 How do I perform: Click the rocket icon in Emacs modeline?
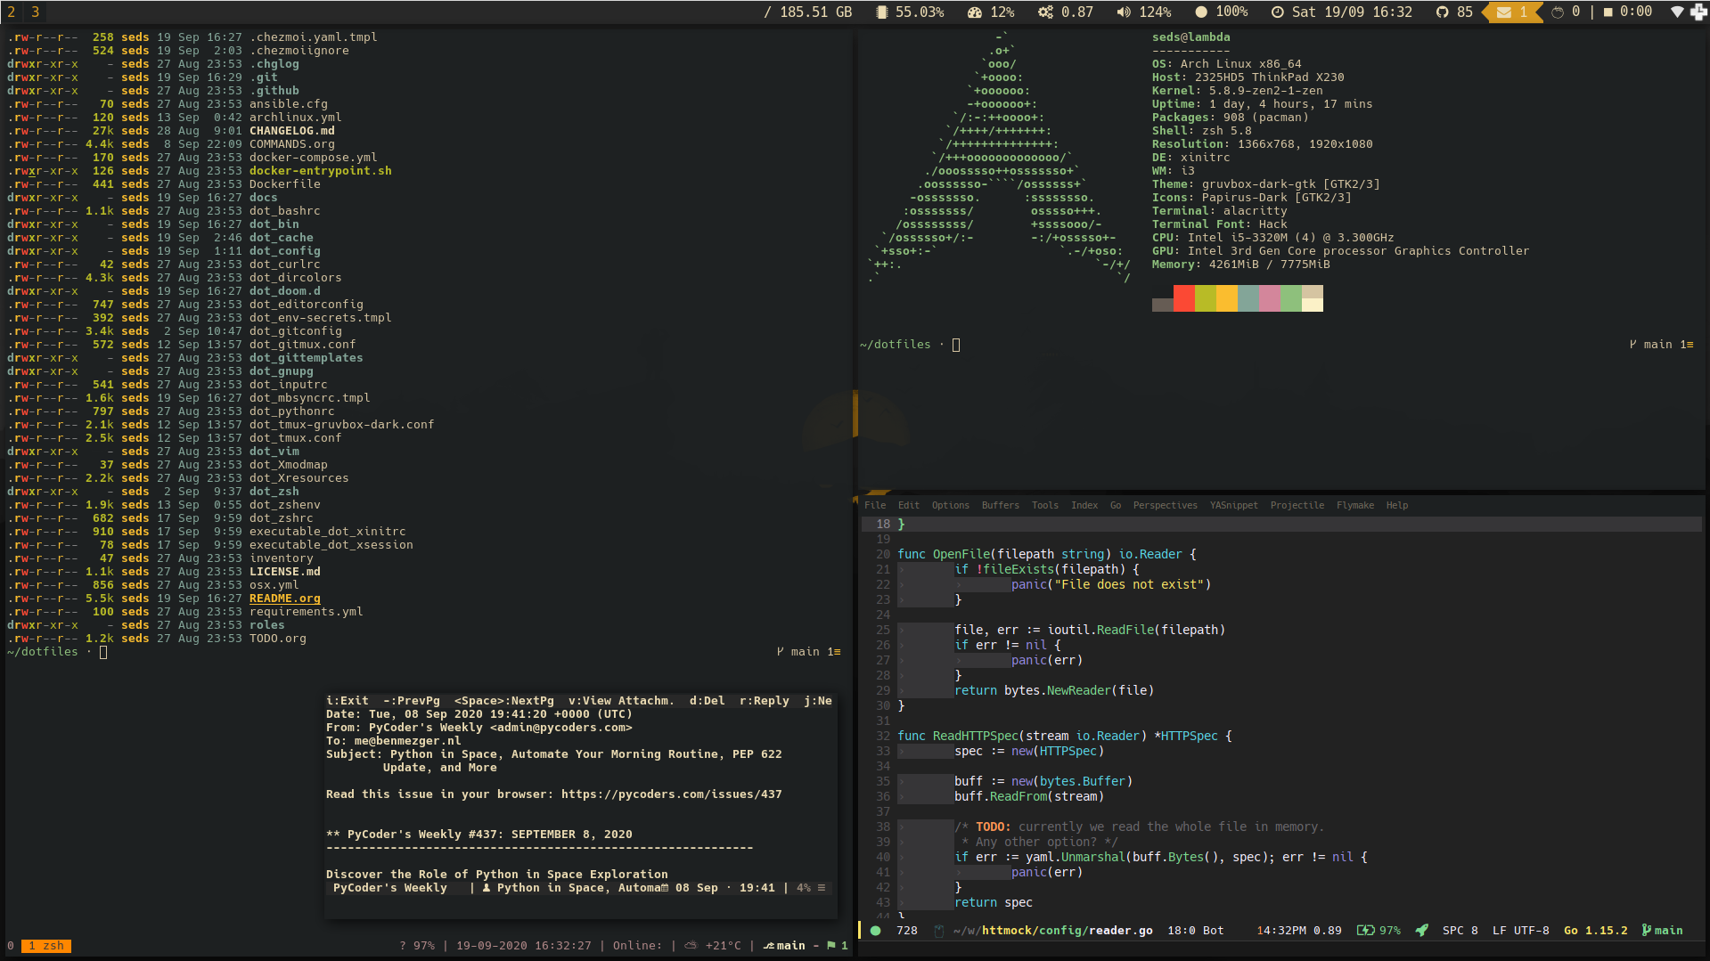tap(1421, 931)
